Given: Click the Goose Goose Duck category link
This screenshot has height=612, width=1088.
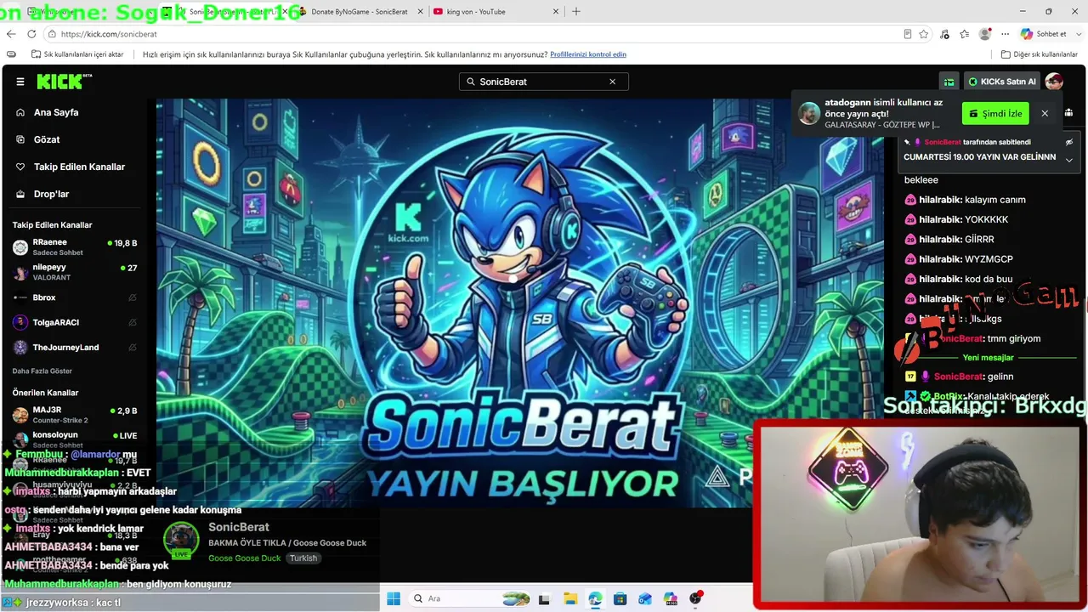Looking at the screenshot, I should pos(244,558).
